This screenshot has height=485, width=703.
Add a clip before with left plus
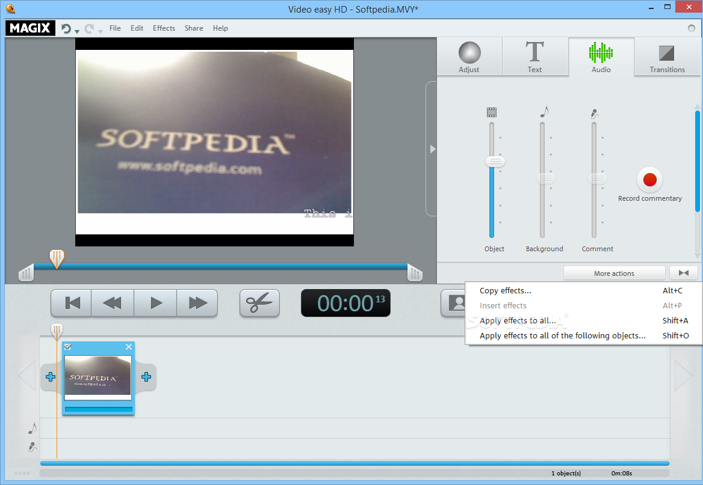[x=51, y=377]
